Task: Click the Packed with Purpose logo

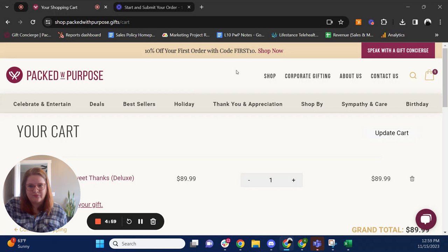Action: click(x=55, y=75)
